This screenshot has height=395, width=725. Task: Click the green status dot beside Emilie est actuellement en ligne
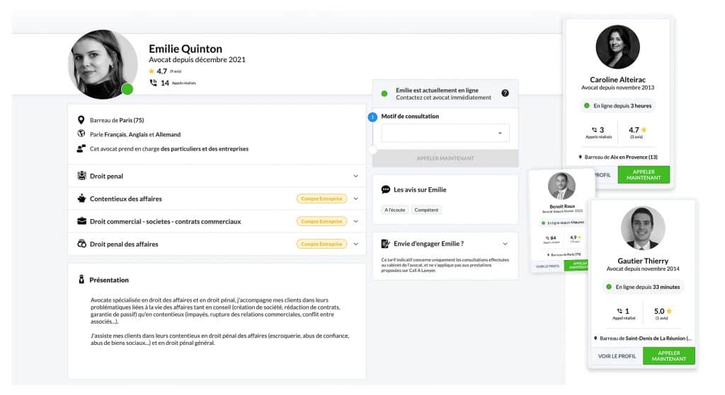(x=384, y=94)
